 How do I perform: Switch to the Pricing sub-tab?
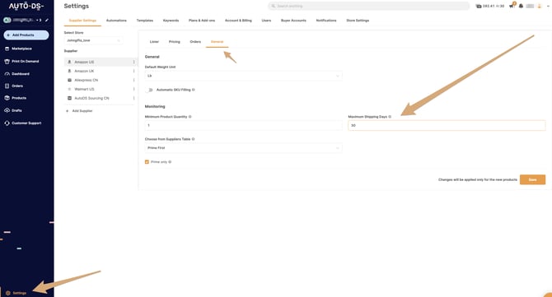pyautogui.click(x=175, y=41)
